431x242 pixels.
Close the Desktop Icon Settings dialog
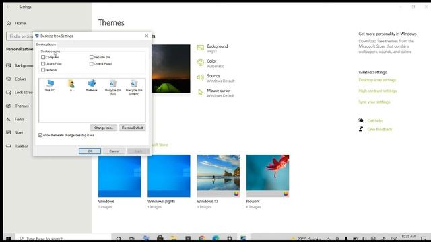(147, 36)
